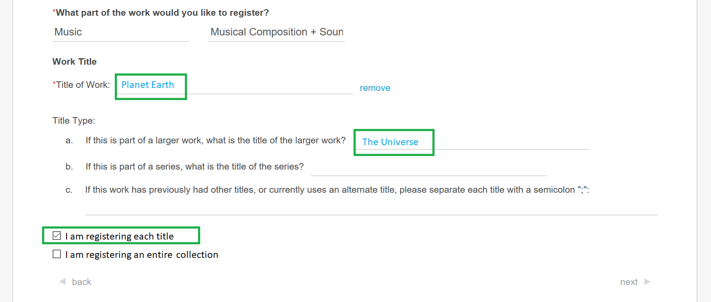Click the left-pointing back arrow icon
Image resolution: width=711 pixels, height=302 pixels.
pyautogui.click(x=62, y=281)
